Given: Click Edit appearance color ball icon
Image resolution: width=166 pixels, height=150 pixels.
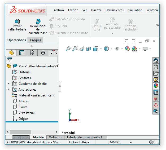Looking at the screenshot, I should [x=128, y=49].
